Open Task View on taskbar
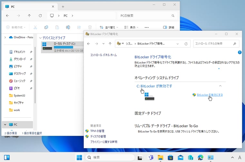 140,157
